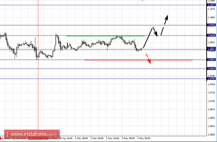This screenshot has height=142, width=217.
Task: Click the red dashed downward arrow
Action: [x=148, y=59]
